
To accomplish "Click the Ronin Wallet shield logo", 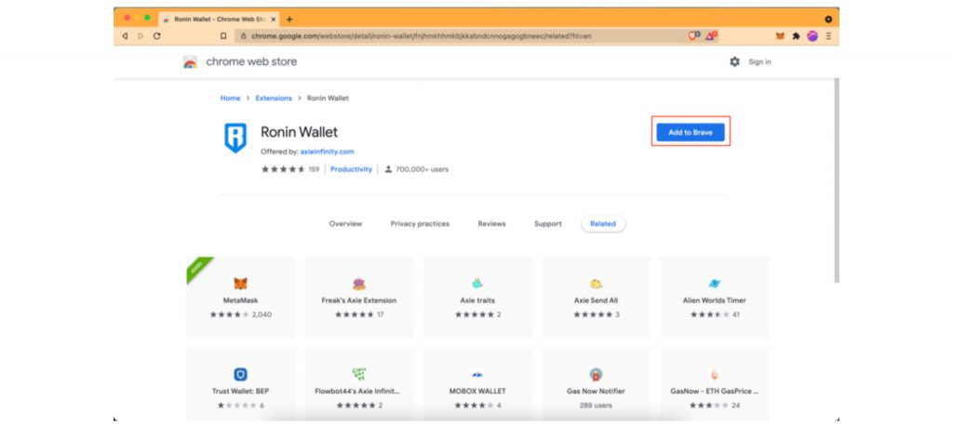I will coord(235,138).
